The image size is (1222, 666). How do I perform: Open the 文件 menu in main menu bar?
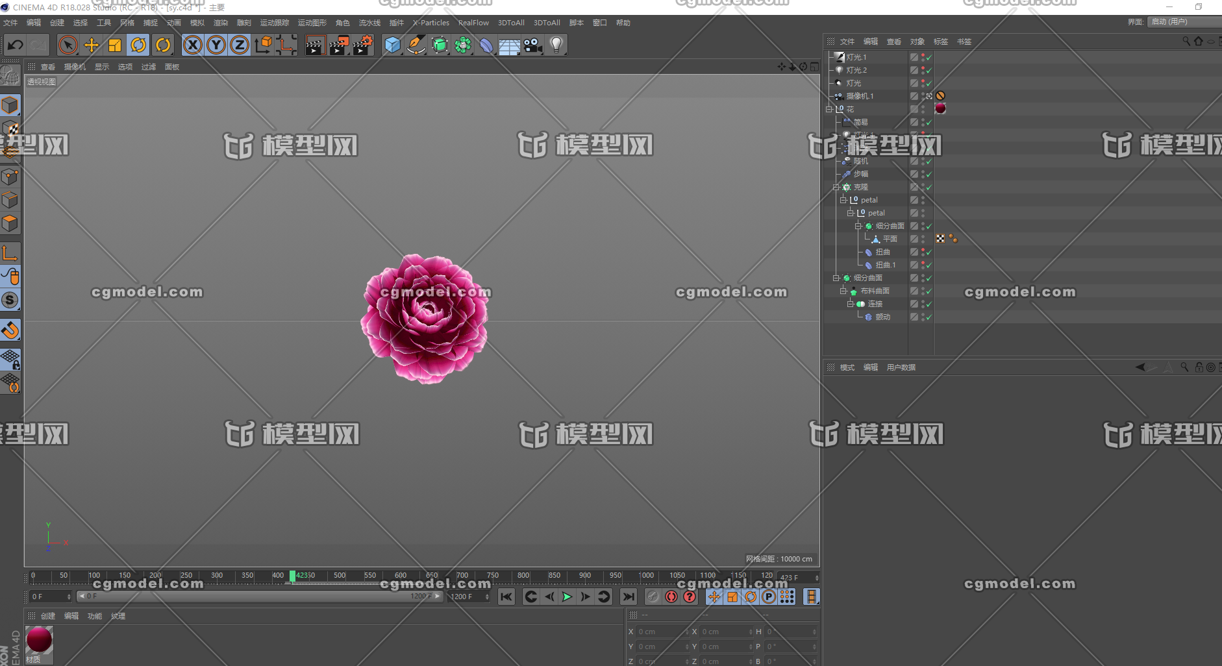(x=11, y=23)
